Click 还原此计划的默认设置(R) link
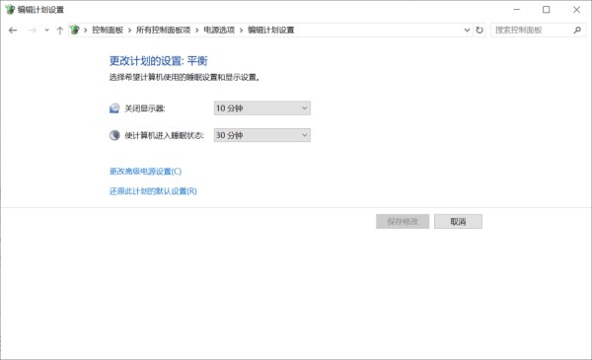This screenshot has width=592, height=360. pyautogui.click(x=153, y=191)
